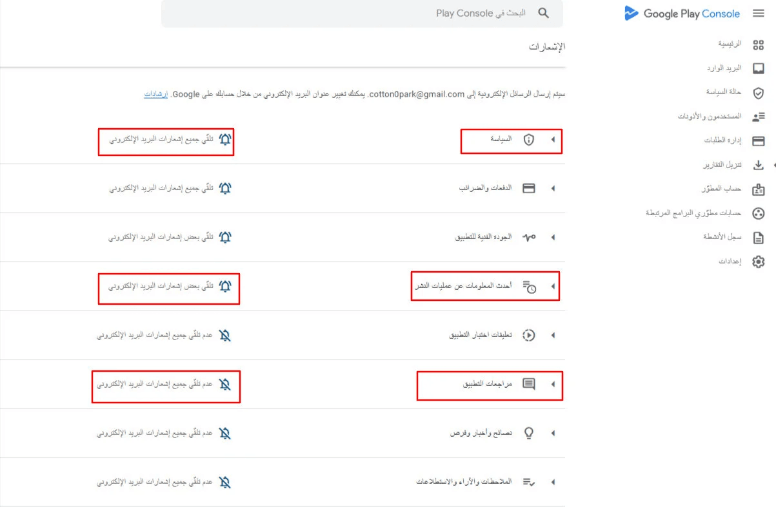The height and width of the screenshot is (507, 776).
Task: Open Developer account (حساب المطوّر) menu item
Action: tap(721, 189)
